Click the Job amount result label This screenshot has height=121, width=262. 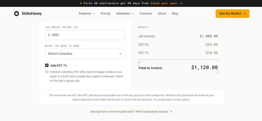[x=146, y=36]
